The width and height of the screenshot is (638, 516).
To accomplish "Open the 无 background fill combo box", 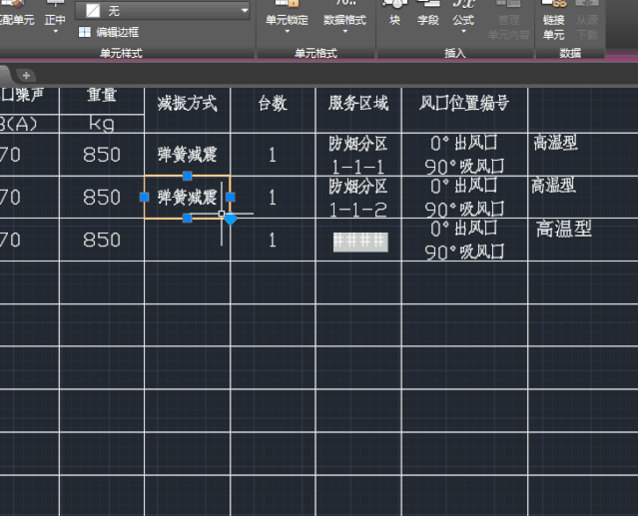I will [163, 11].
